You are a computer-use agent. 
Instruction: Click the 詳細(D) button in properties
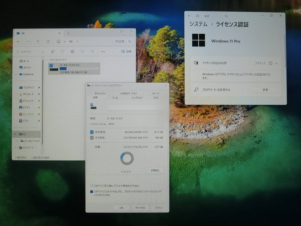[155, 171]
